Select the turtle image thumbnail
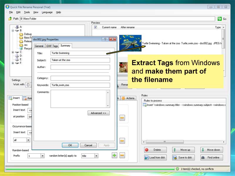Image resolution: width=235 pixels, height=176 pixels. 130,43
